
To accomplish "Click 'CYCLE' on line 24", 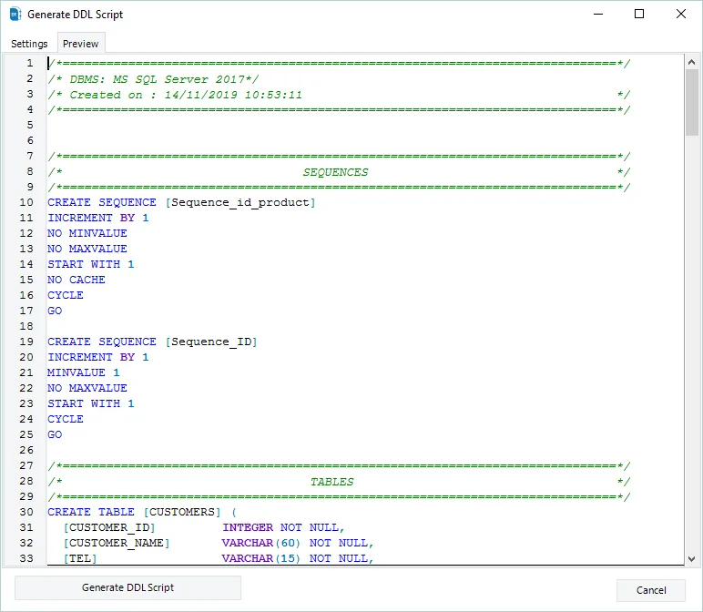I will (x=66, y=419).
